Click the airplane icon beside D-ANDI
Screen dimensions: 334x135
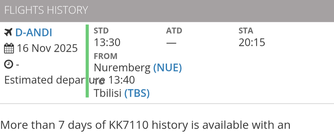click(x=8, y=32)
